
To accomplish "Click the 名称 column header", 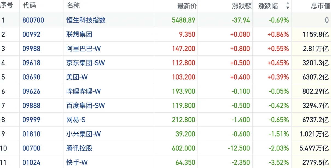I will coord(73,5).
